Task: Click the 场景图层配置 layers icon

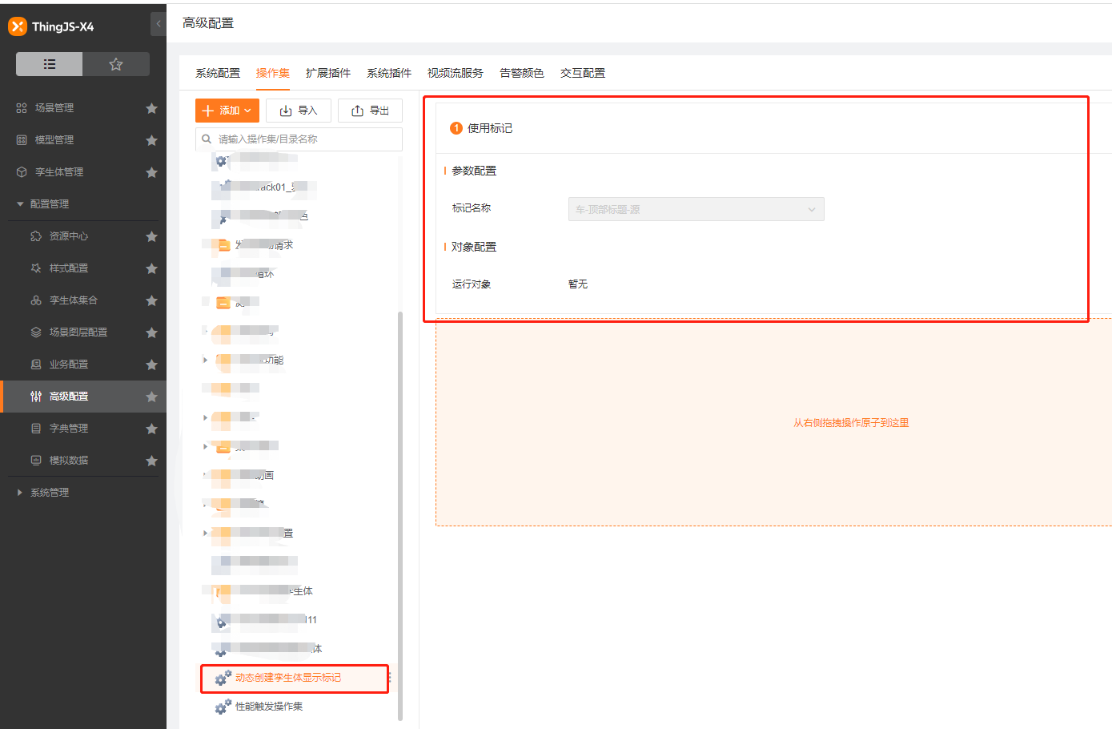Action: coord(36,332)
